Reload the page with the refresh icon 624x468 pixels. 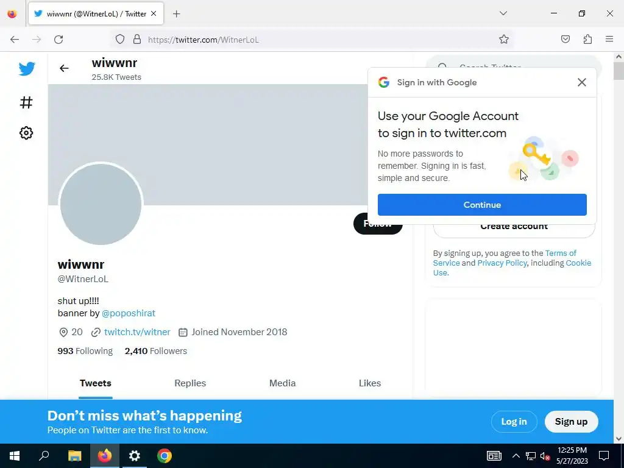(x=58, y=40)
